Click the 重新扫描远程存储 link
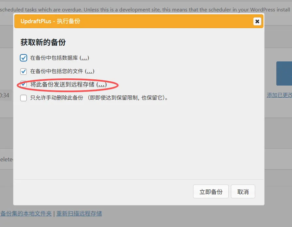Screen dimensions: 292x227 [79, 214]
